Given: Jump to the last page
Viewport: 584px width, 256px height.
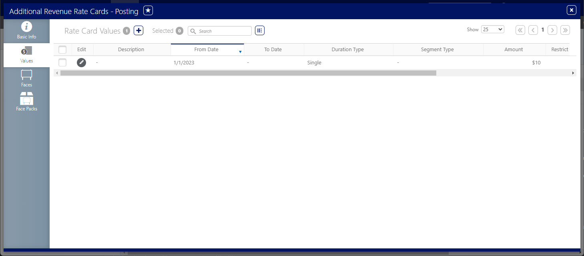Looking at the screenshot, I should coord(565,30).
